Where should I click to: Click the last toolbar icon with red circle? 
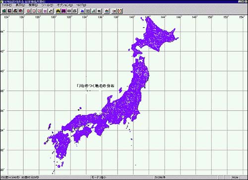120,11
